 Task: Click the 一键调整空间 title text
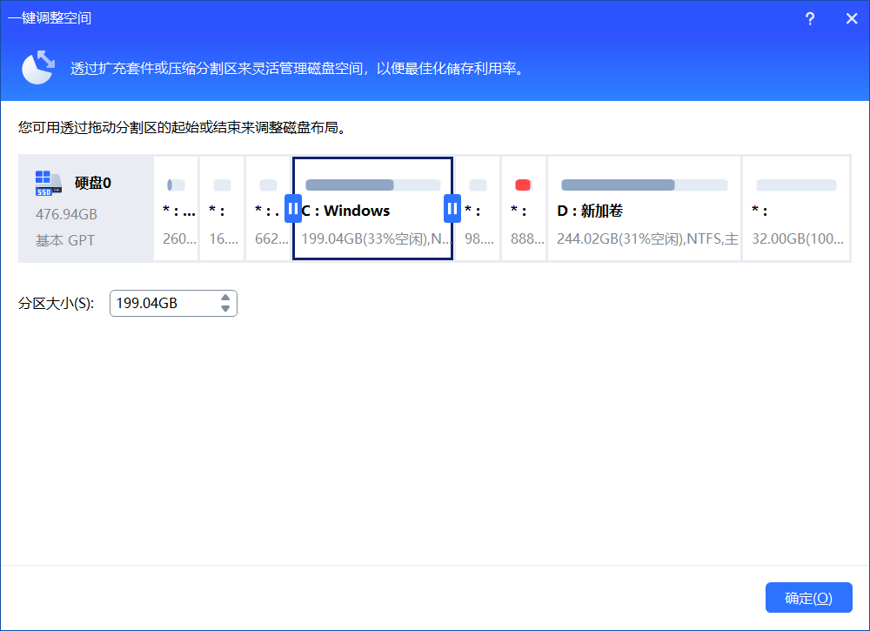(50, 17)
